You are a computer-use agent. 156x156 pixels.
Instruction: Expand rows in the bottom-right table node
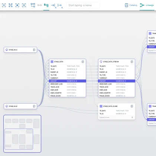152,123
